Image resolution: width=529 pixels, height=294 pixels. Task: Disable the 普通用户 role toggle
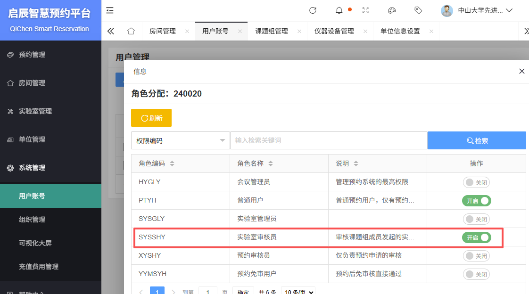pyautogui.click(x=476, y=201)
